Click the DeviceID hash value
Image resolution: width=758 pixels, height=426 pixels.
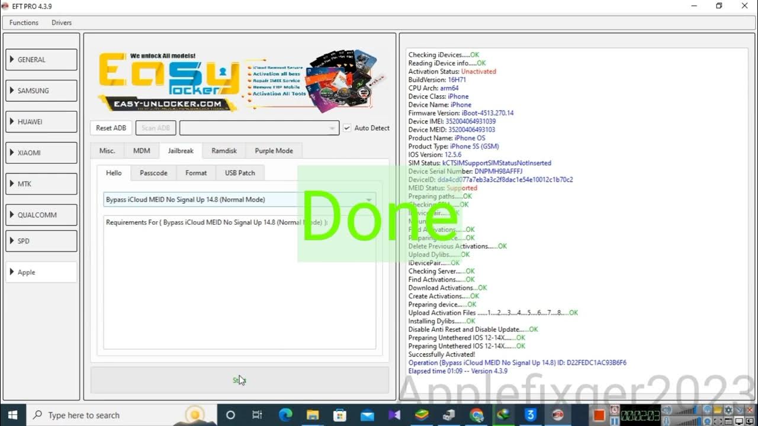(505, 179)
